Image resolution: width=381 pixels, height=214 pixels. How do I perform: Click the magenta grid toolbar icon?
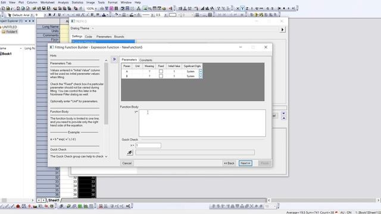pyautogui.click(x=111, y=8)
